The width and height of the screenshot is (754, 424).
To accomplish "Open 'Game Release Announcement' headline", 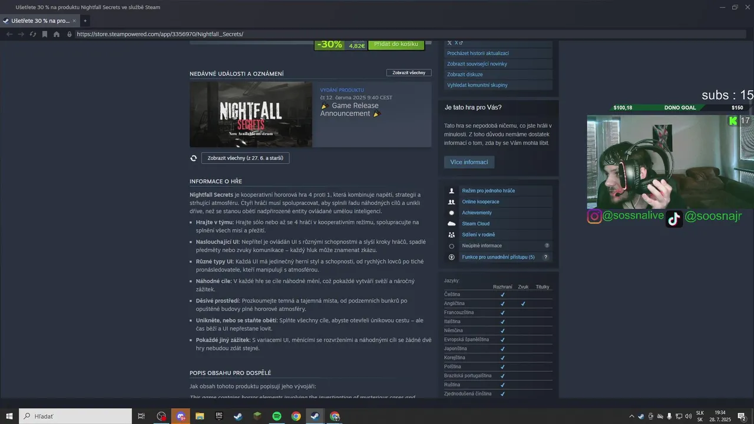I will [350, 110].
